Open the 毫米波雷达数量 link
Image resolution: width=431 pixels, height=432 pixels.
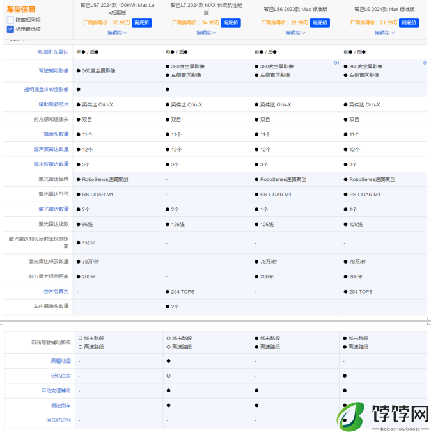pos(51,164)
